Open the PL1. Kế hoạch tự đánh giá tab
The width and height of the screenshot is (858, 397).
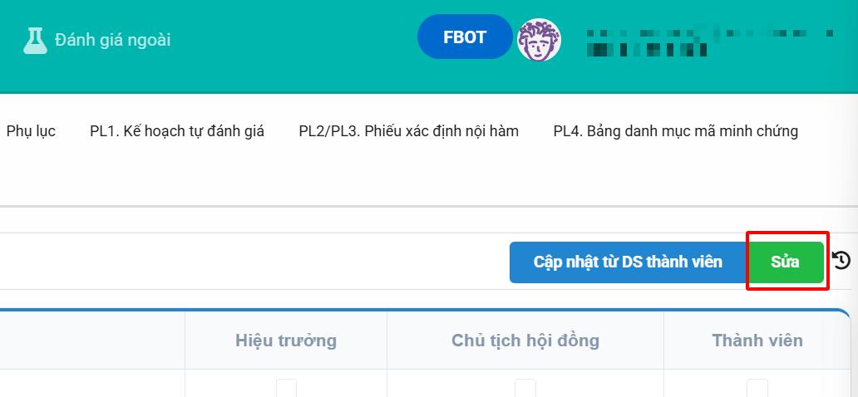click(177, 131)
